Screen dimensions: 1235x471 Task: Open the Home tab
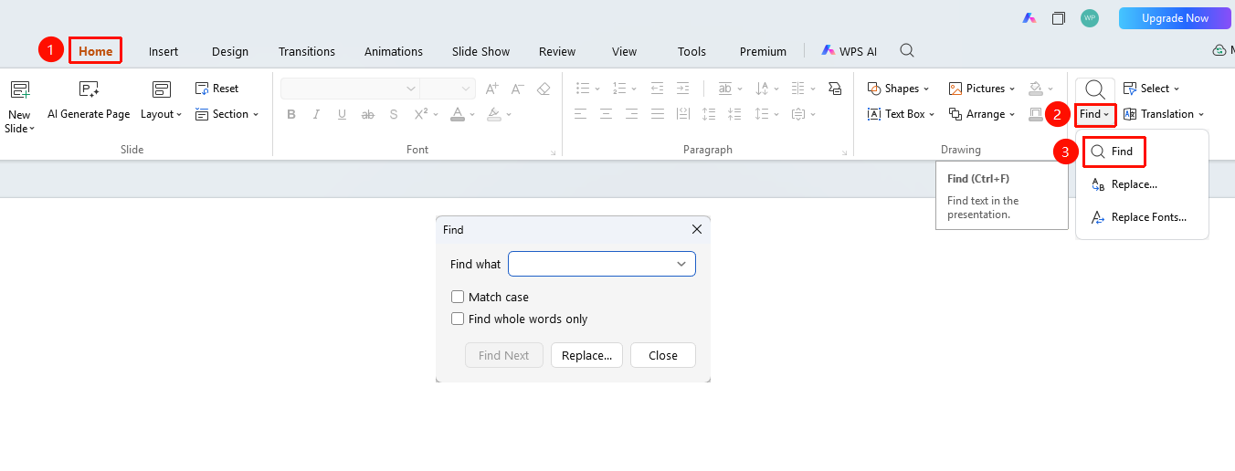pos(95,51)
